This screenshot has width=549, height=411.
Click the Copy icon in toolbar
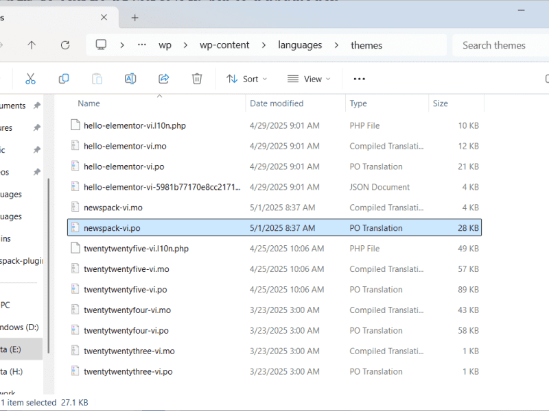coord(64,79)
